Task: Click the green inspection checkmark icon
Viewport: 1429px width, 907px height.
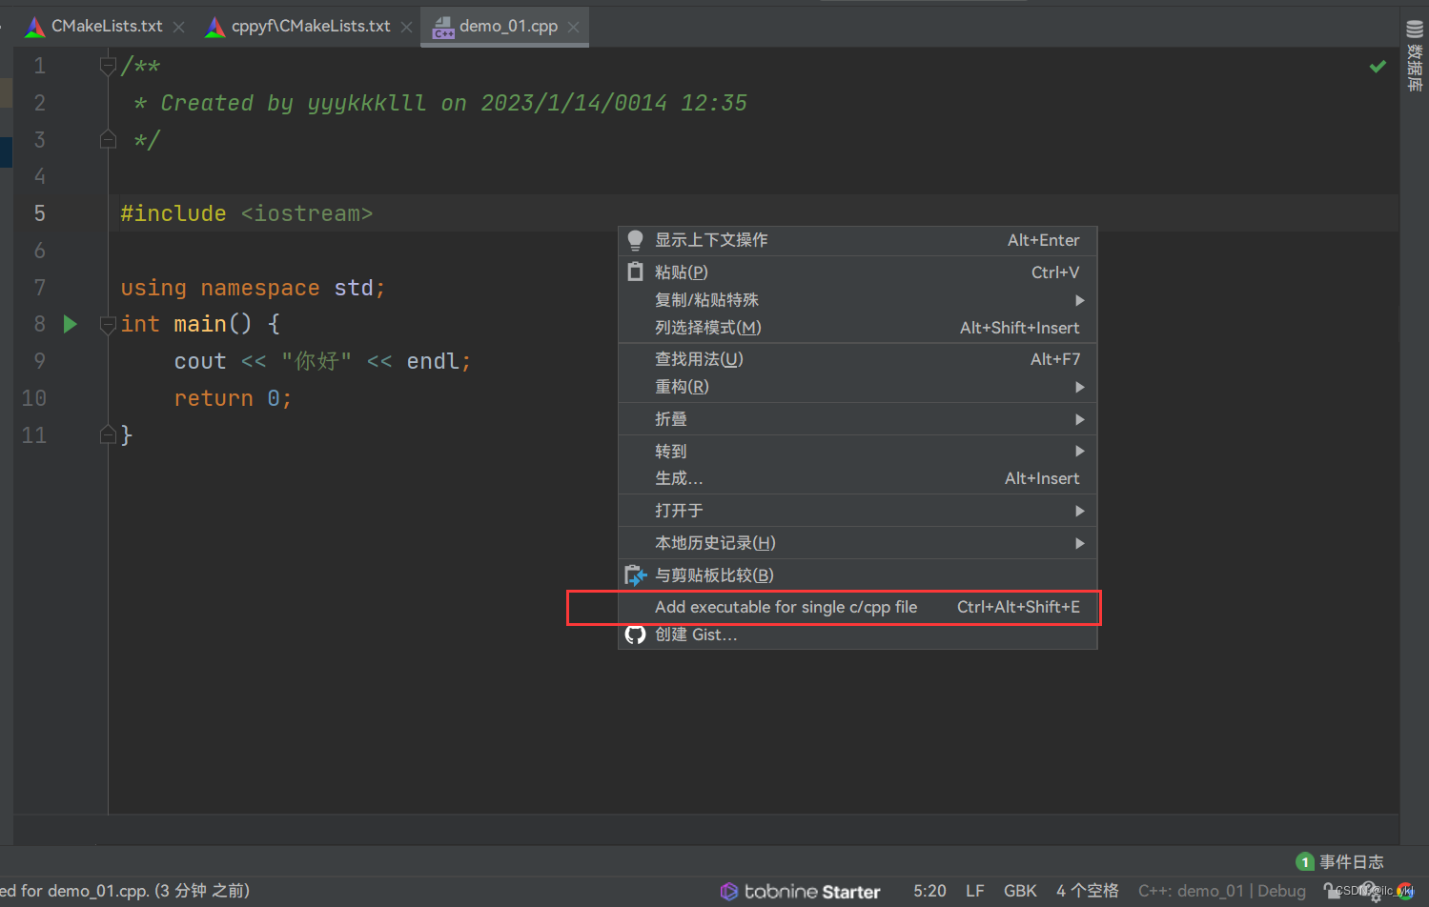Action: click(x=1378, y=66)
